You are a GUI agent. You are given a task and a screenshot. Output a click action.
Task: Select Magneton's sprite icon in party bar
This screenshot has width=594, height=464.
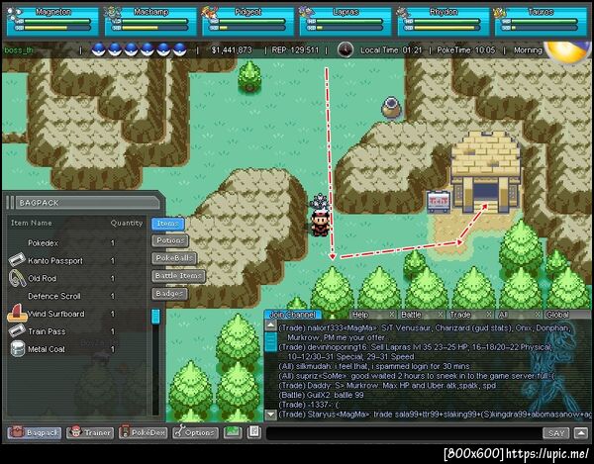(x=14, y=13)
